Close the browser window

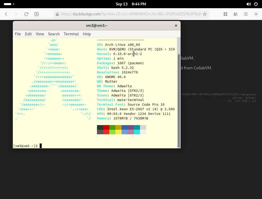(256, 14)
